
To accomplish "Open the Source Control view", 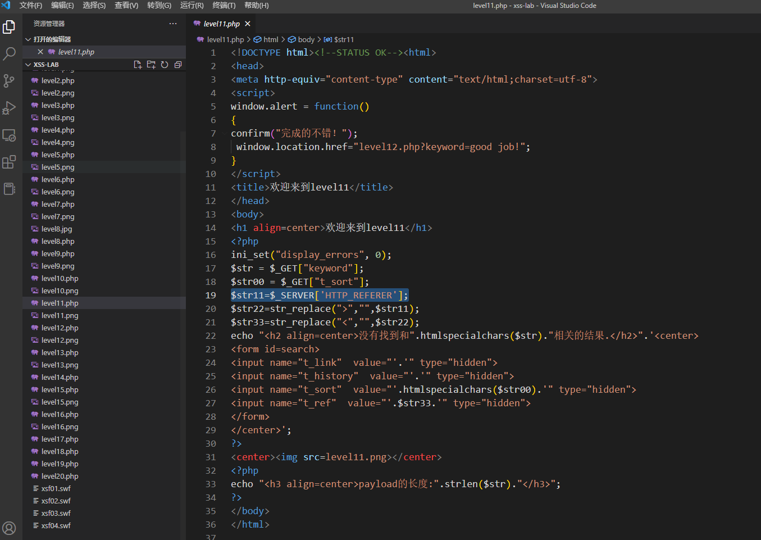I will tap(9, 80).
